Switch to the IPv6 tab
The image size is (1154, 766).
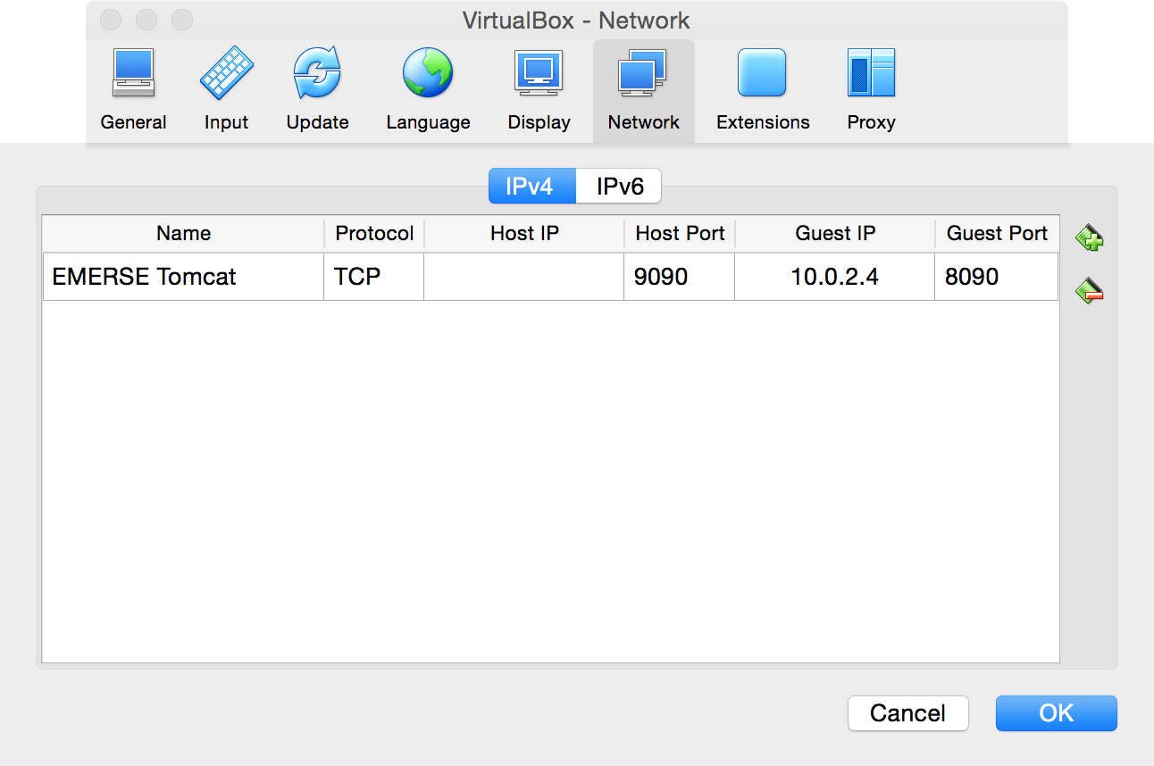click(619, 187)
